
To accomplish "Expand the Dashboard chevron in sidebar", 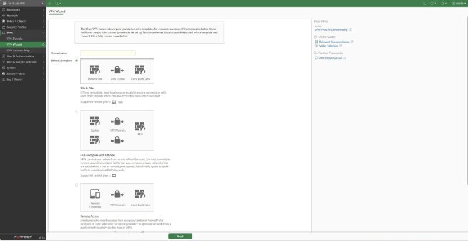I will click(x=43, y=9).
